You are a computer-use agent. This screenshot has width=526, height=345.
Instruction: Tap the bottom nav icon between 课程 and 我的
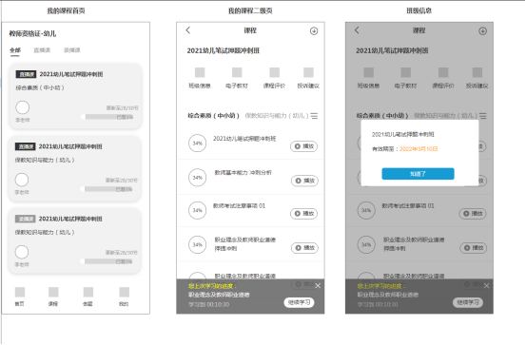point(88,292)
